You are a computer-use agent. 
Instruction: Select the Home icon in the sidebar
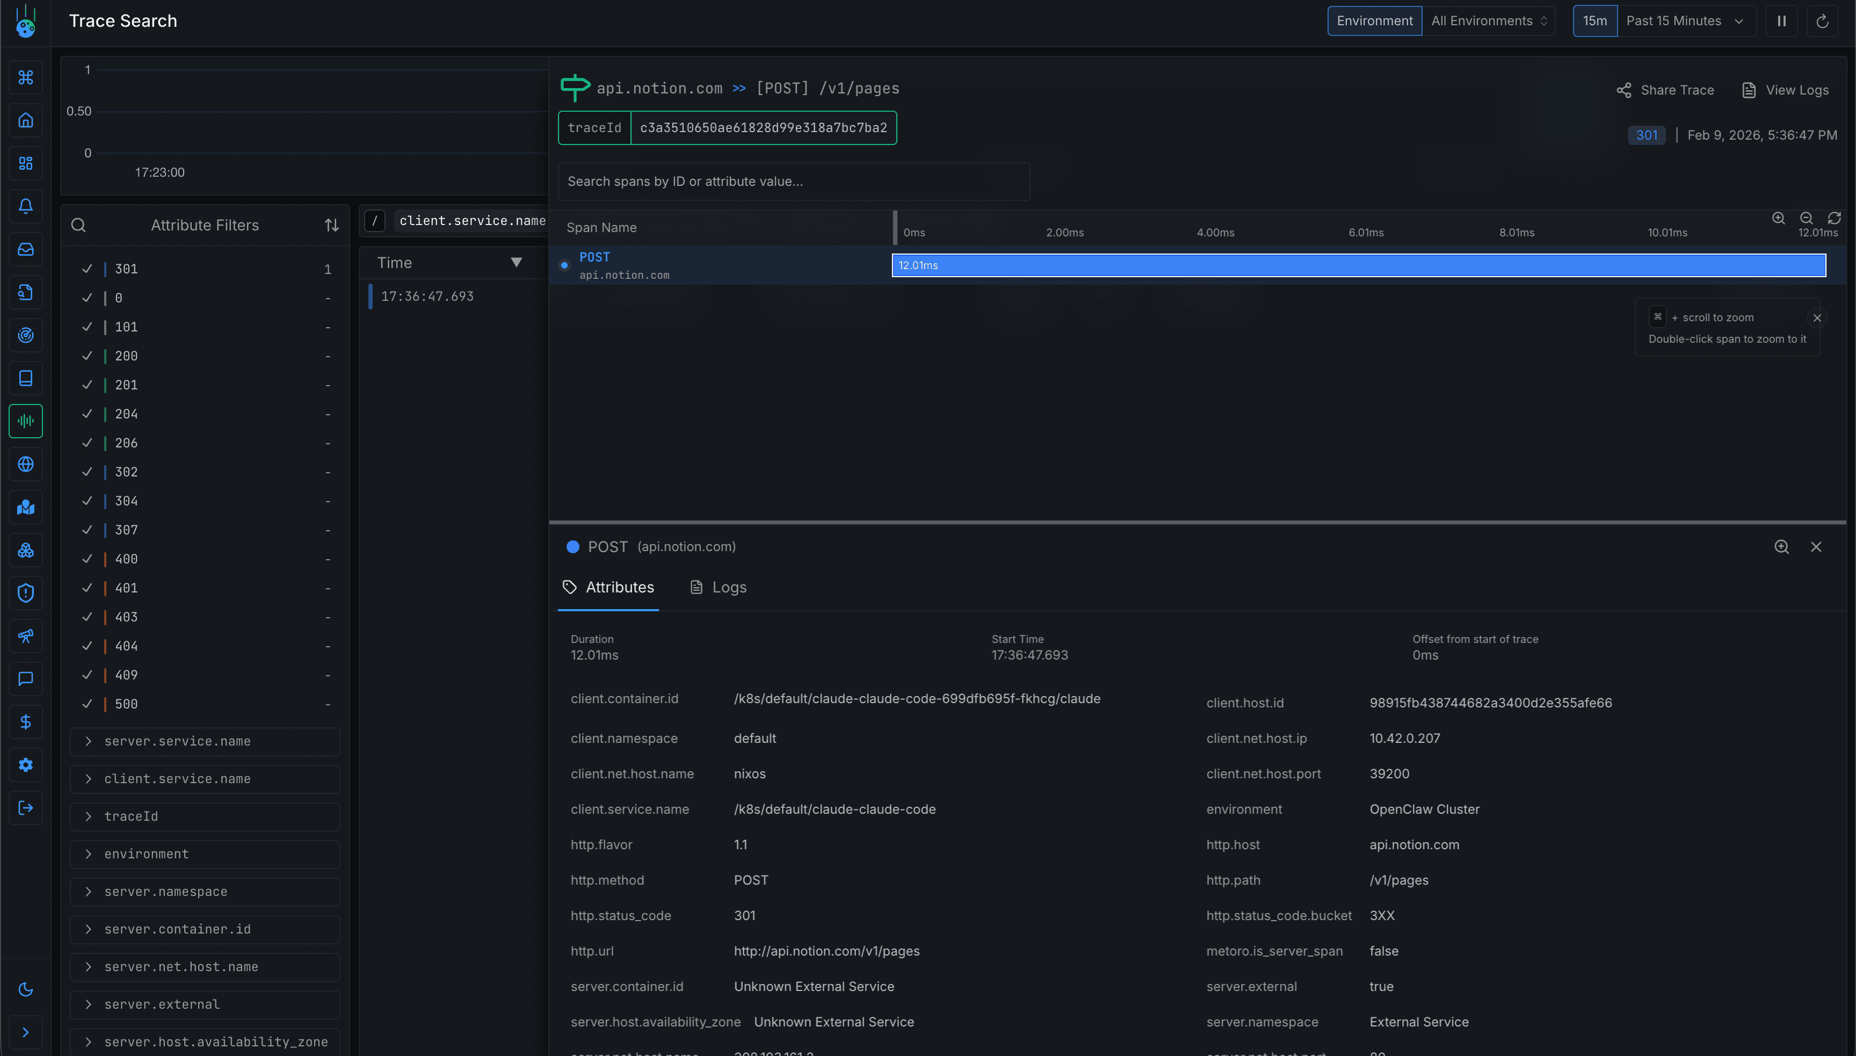(x=26, y=120)
